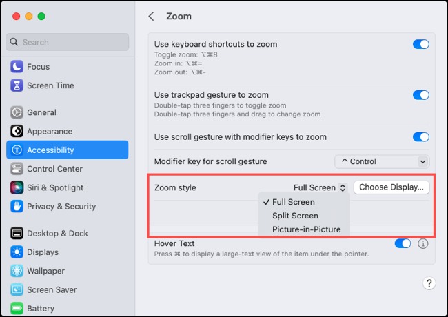Open Modifier key Control dropdown
Image resolution: width=448 pixels, height=317 pixels.
click(x=382, y=162)
